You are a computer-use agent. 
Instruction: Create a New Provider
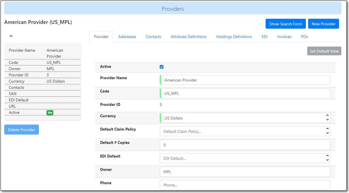tap(323, 24)
